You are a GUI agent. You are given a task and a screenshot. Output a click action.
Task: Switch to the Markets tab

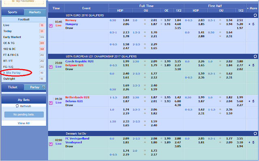[x=35, y=12]
